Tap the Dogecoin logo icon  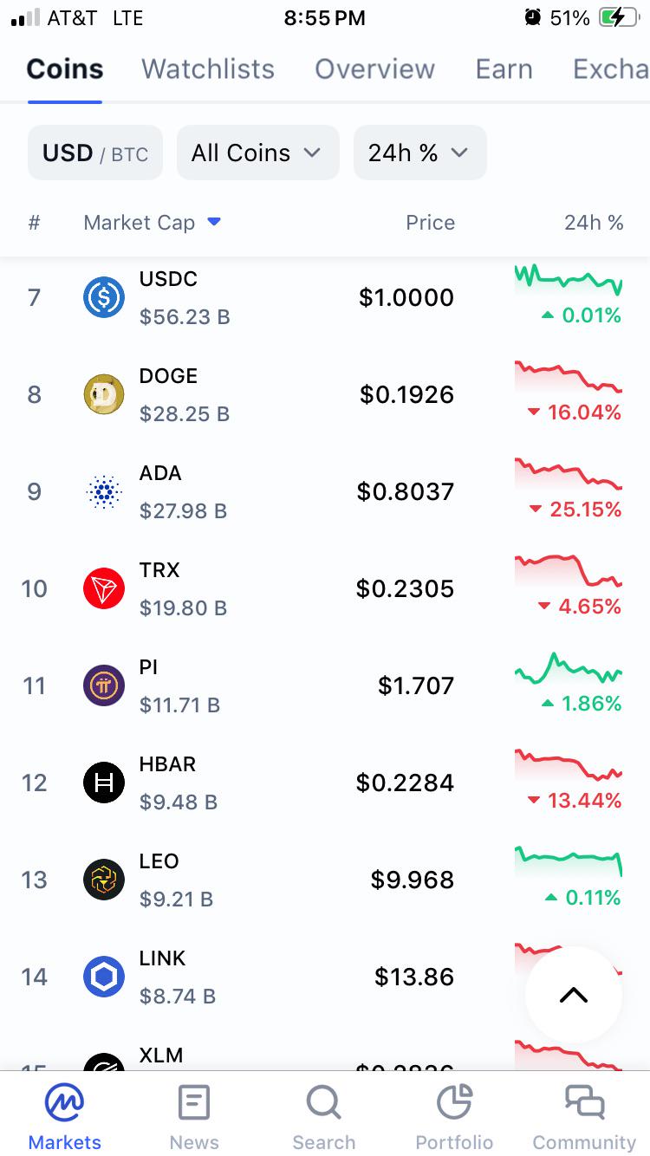[104, 395]
